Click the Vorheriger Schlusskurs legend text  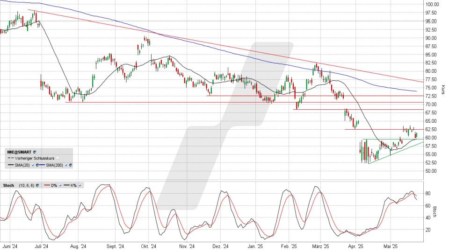35,158
